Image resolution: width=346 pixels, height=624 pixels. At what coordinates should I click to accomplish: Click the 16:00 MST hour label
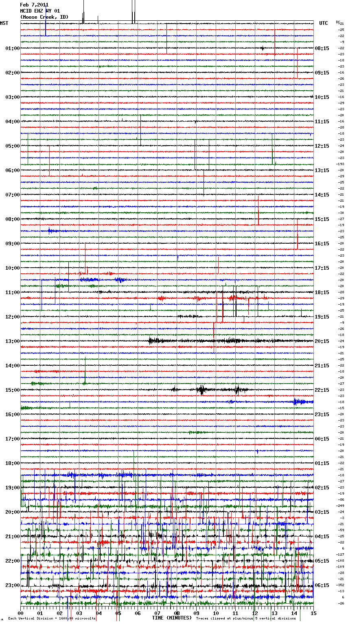tap(13, 415)
